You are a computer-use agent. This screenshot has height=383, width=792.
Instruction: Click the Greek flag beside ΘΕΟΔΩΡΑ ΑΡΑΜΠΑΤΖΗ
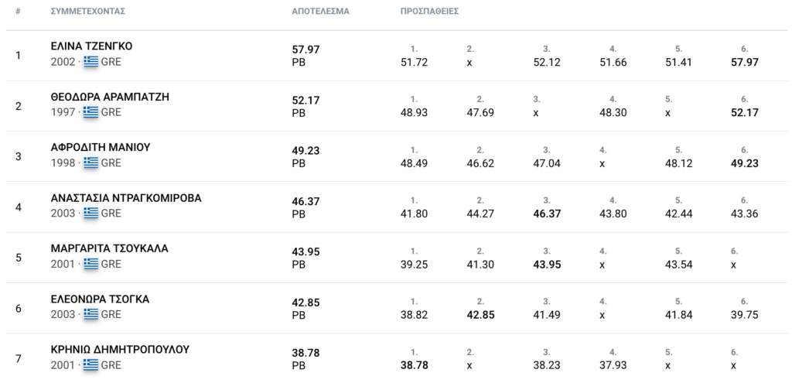point(91,112)
